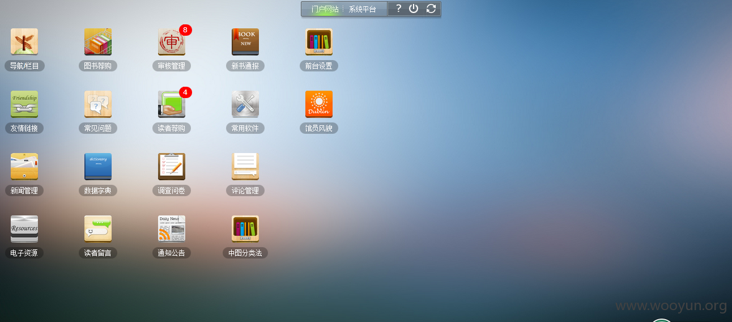The width and height of the screenshot is (732, 322).
Task: Open the 新书通报 book icon
Action: (x=245, y=42)
